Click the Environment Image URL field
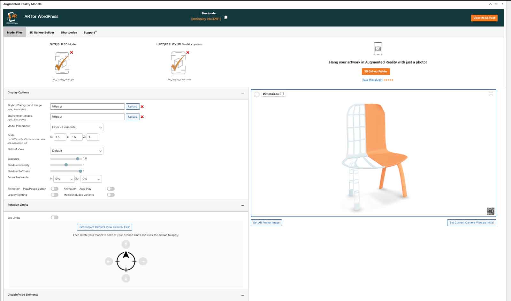Image resolution: width=511 pixels, height=301 pixels. click(x=88, y=117)
